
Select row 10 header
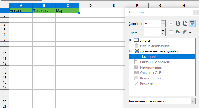(5, 54)
